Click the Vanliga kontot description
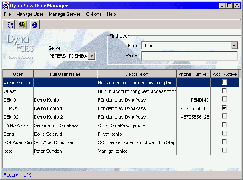Image resolution: width=243 pixels, height=180 pixels. [x=137, y=151]
